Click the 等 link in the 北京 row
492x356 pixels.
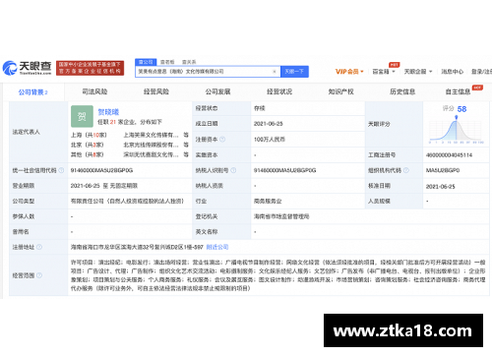point(186,145)
